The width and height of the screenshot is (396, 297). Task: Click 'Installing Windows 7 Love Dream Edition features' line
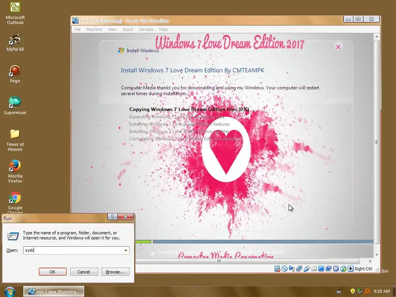coord(179,124)
